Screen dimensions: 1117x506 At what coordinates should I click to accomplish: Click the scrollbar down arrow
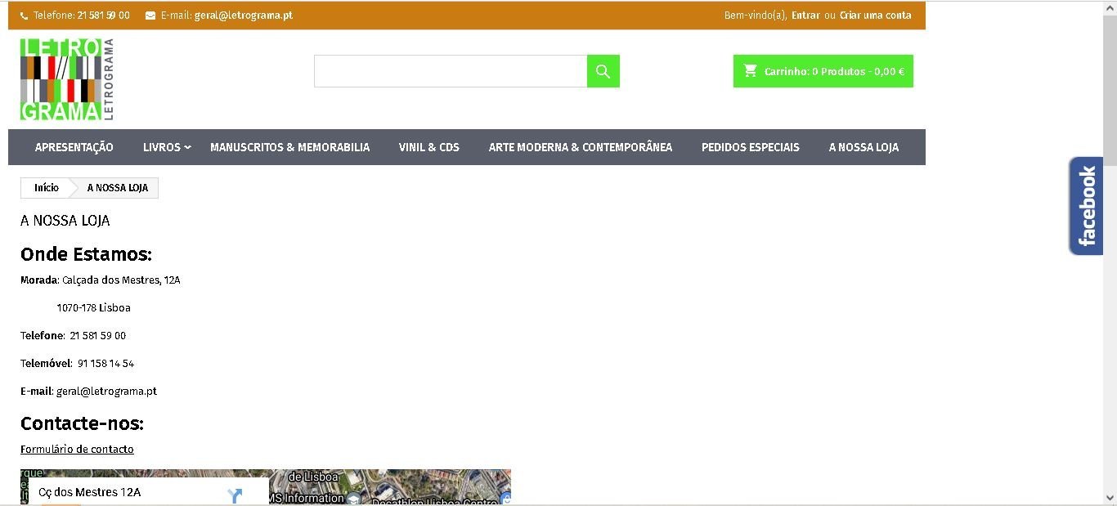click(x=1110, y=498)
